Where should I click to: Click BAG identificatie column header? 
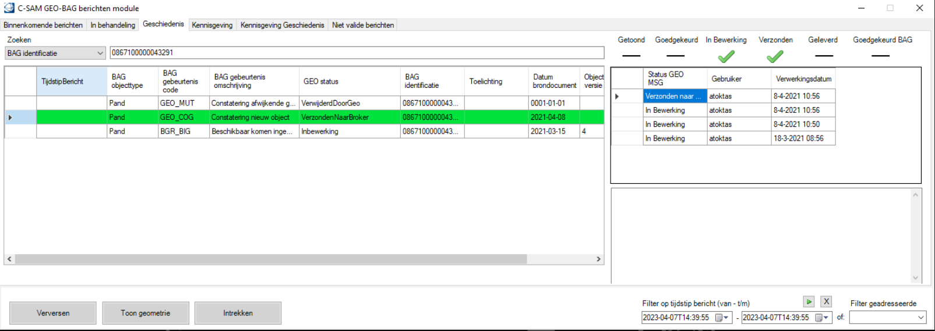point(432,81)
